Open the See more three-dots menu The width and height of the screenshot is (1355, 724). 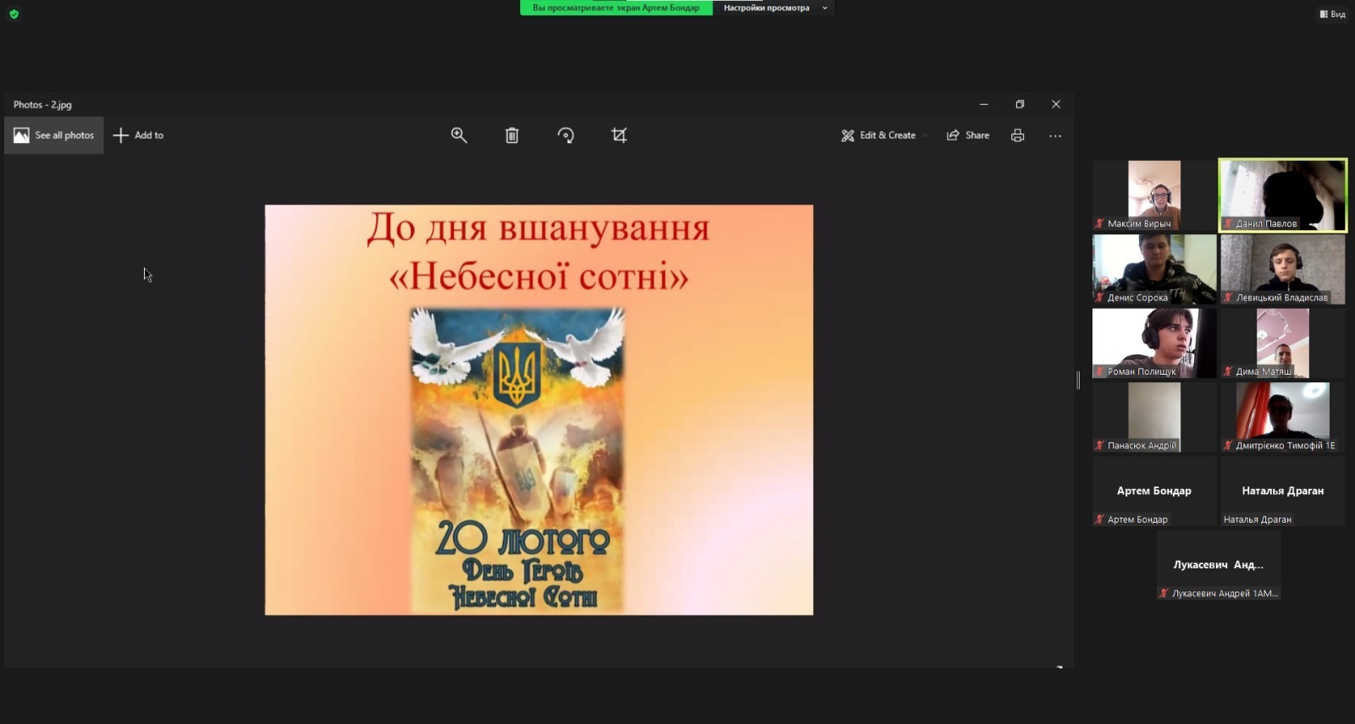tap(1055, 135)
